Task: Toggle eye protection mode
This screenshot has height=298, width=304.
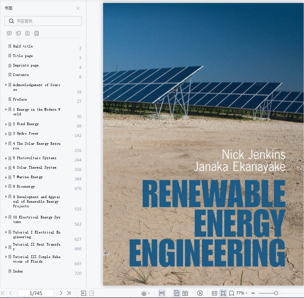Action: [x=144, y=293]
